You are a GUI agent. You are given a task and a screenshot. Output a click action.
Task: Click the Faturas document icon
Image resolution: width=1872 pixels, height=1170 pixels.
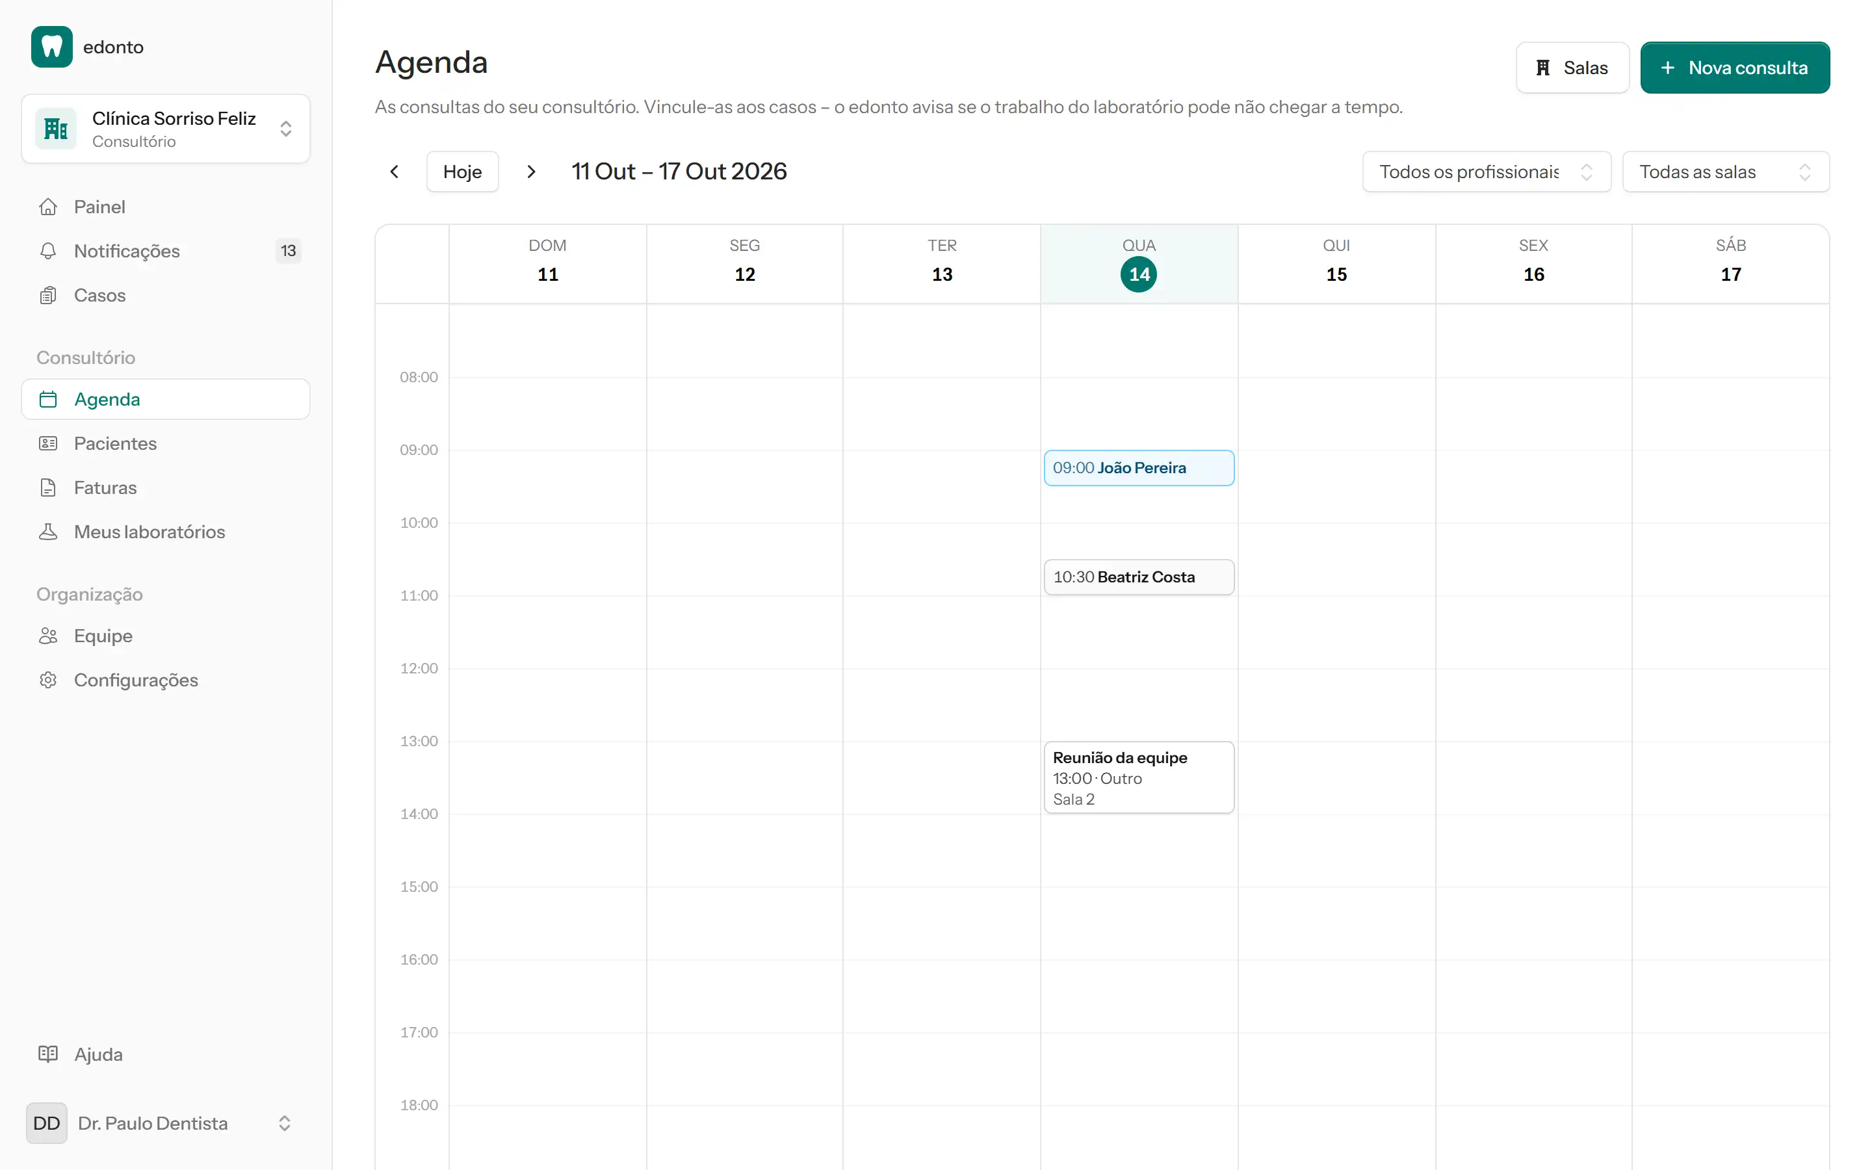[48, 487]
